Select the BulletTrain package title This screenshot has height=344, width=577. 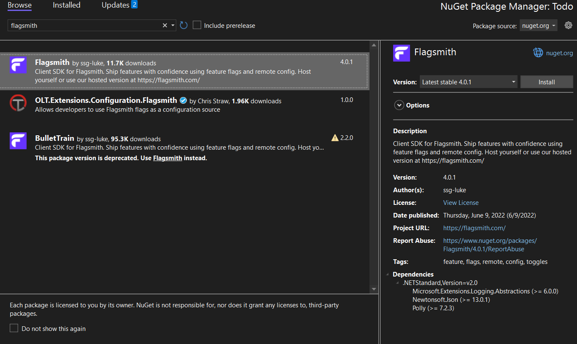pyautogui.click(x=54, y=138)
